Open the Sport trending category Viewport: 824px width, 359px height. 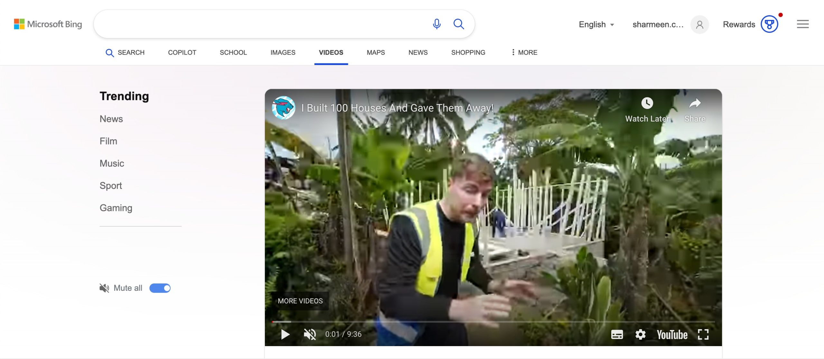tap(111, 186)
